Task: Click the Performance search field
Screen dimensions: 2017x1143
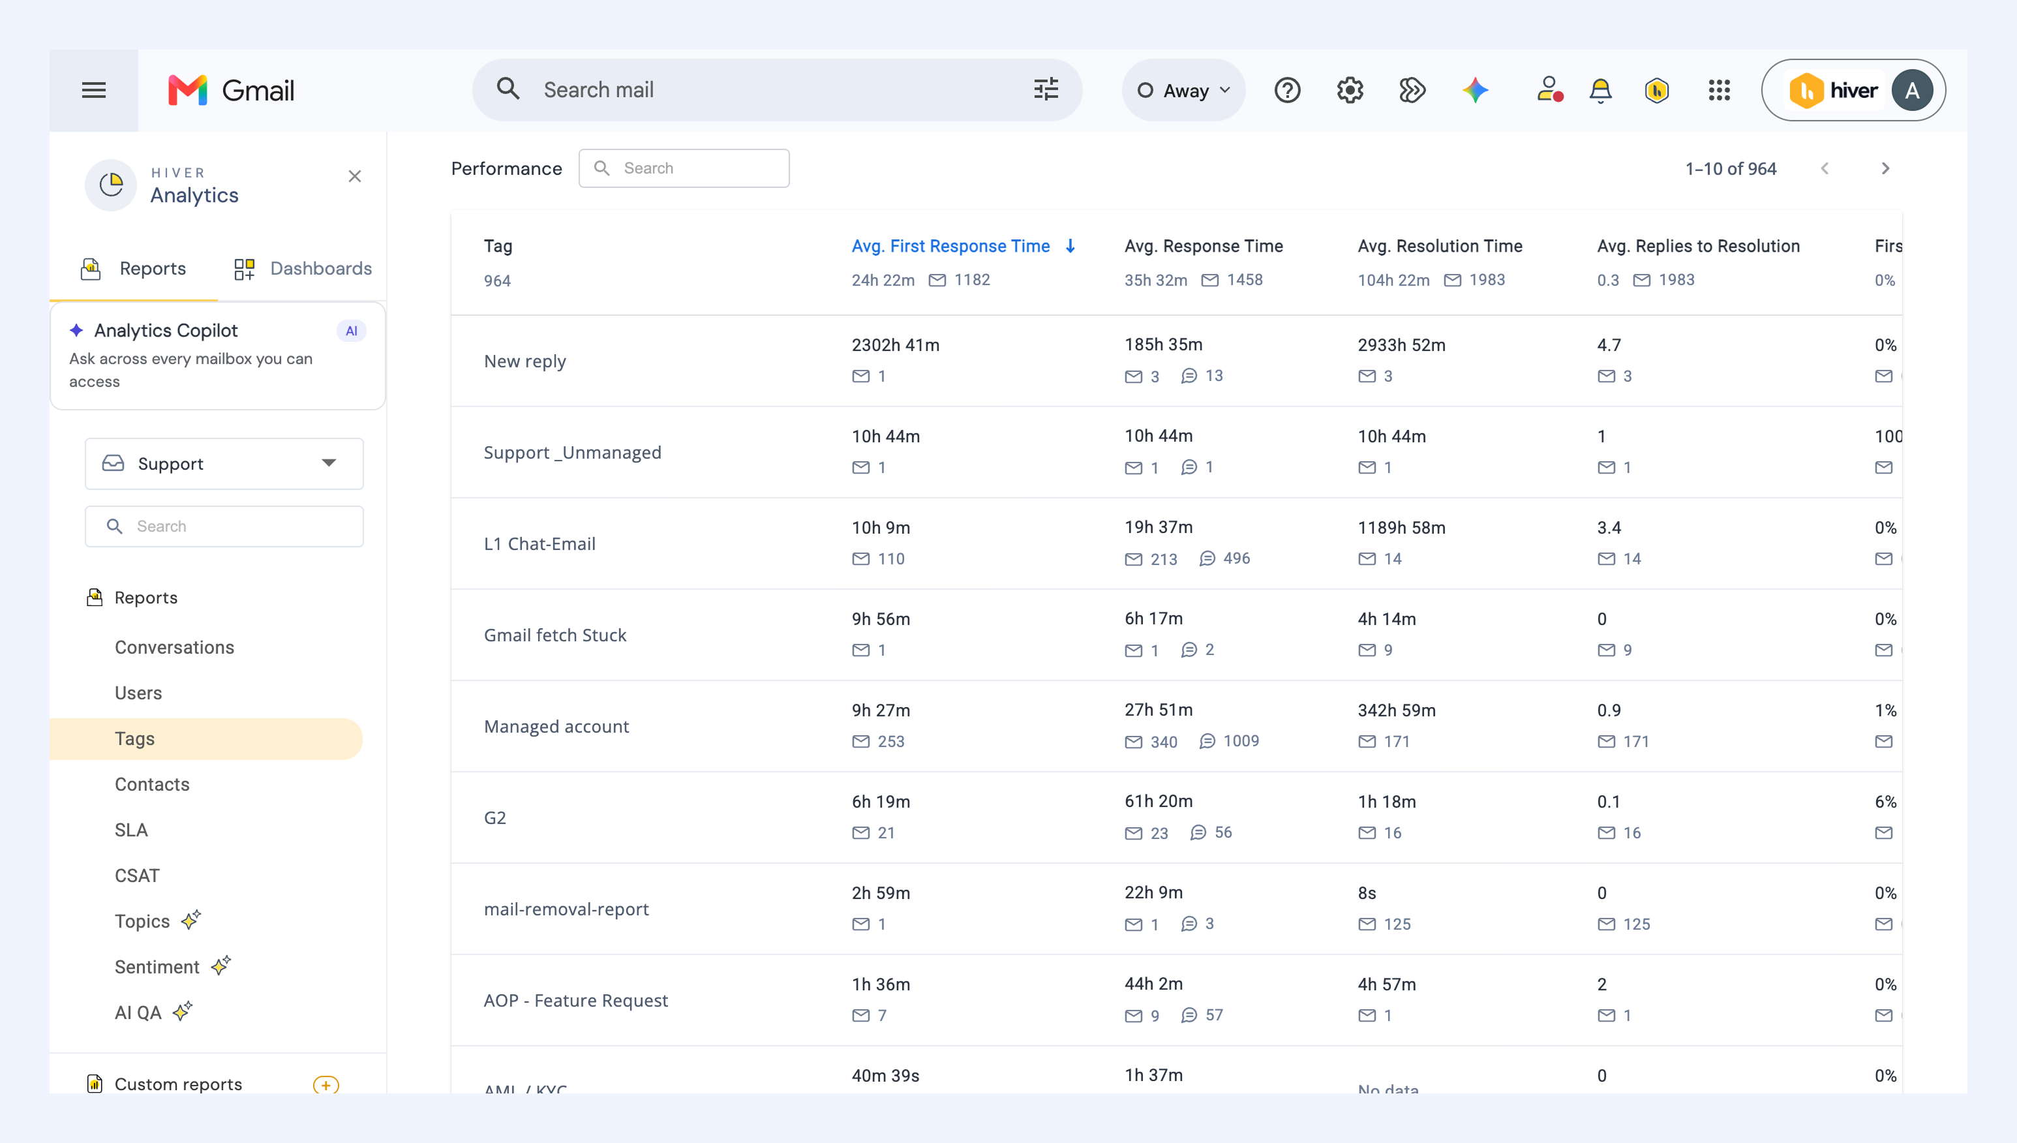Action: coord(684,168)
